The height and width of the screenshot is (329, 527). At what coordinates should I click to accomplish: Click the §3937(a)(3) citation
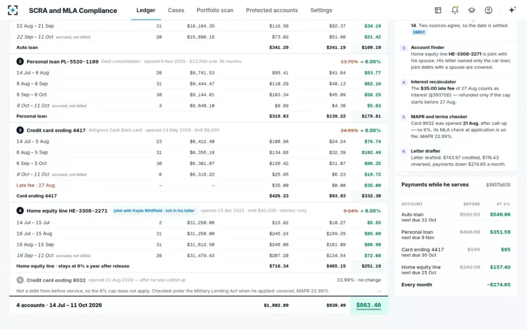pos(498,185)
